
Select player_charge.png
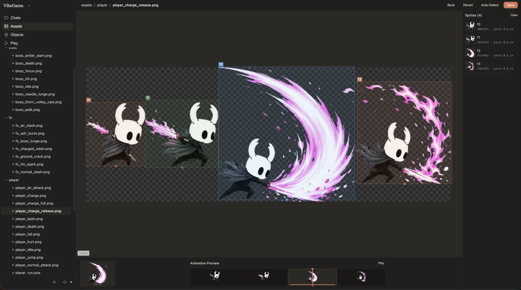pyautogui.click(x=31, y=196)
